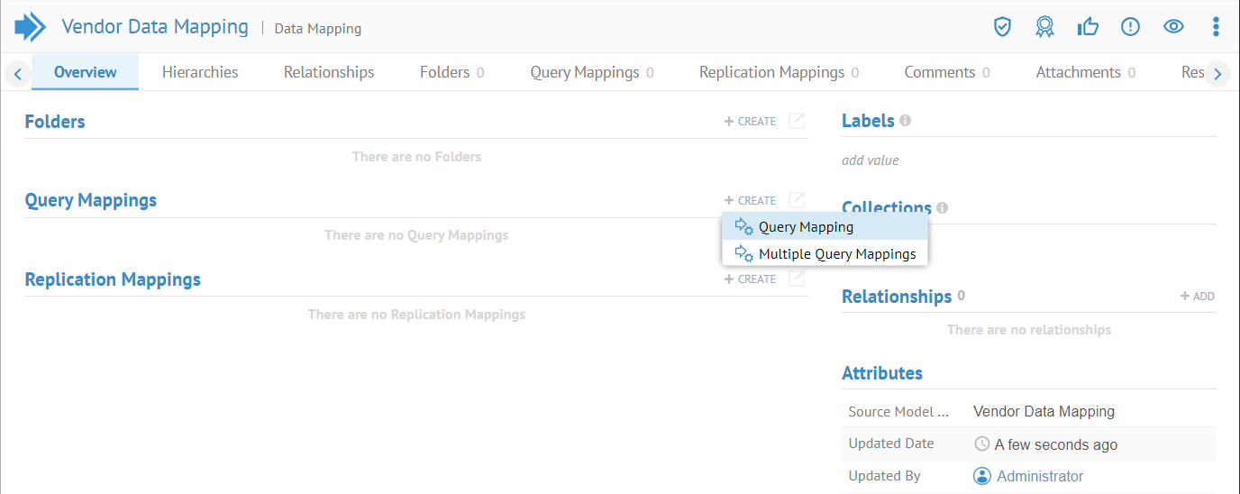
Task: Click the Labels add value field
Action: 871,160
